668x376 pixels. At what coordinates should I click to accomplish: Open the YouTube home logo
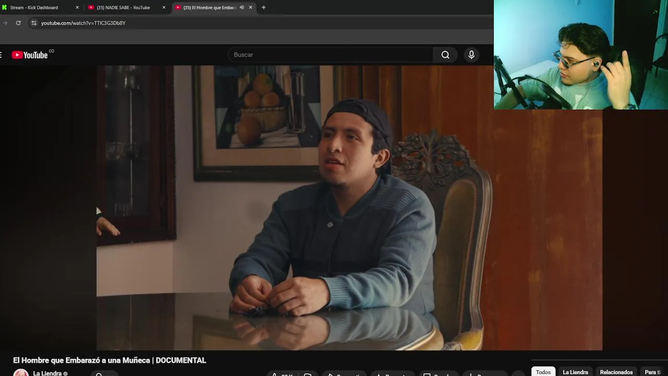(x=30, y=55)
